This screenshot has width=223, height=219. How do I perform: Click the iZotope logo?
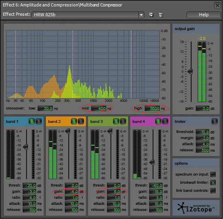click(196, 208)
